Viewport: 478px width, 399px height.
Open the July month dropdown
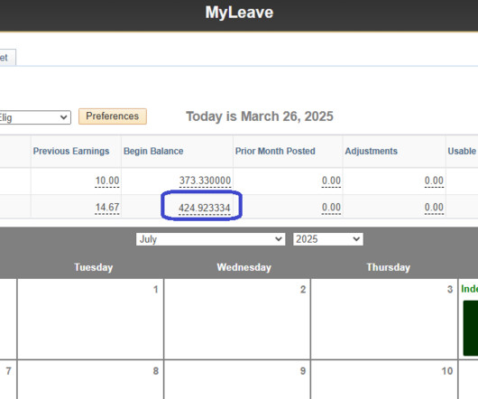(211, 239)
